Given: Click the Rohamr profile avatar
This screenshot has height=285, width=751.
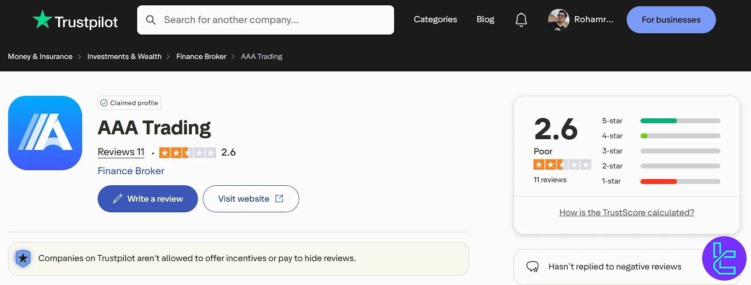Looking at the screenshot, I should click(558, 20).
